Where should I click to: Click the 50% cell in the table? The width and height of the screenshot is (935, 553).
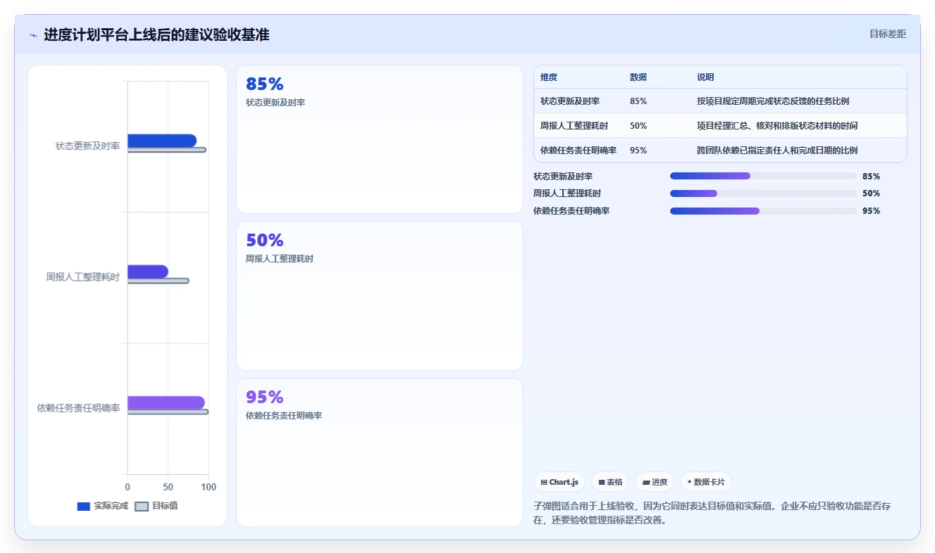click(638, 126)
